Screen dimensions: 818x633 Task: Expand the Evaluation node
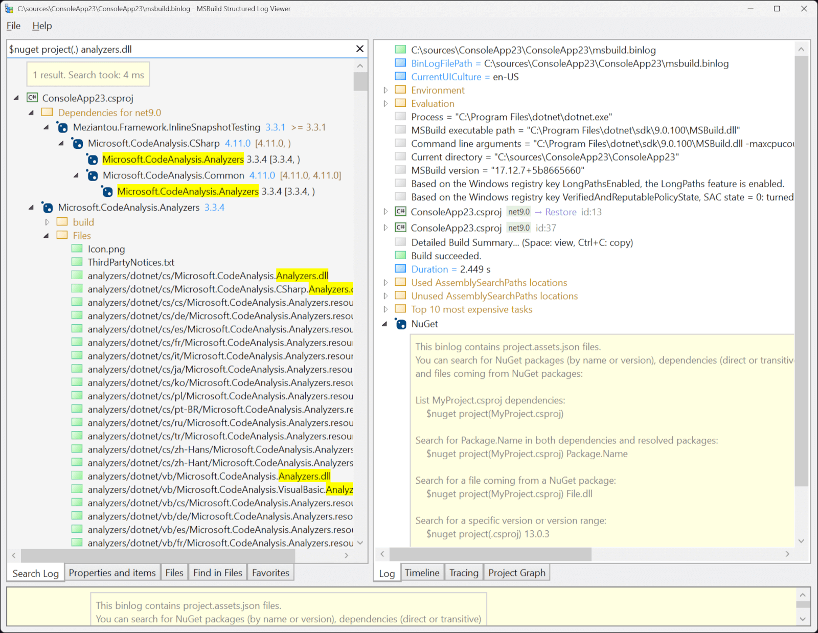386,103
